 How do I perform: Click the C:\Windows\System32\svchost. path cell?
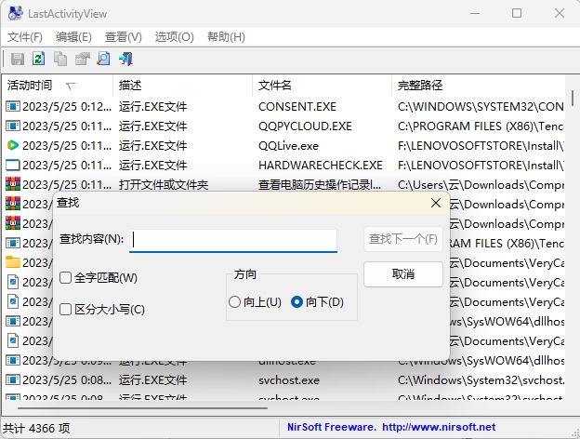481,380
